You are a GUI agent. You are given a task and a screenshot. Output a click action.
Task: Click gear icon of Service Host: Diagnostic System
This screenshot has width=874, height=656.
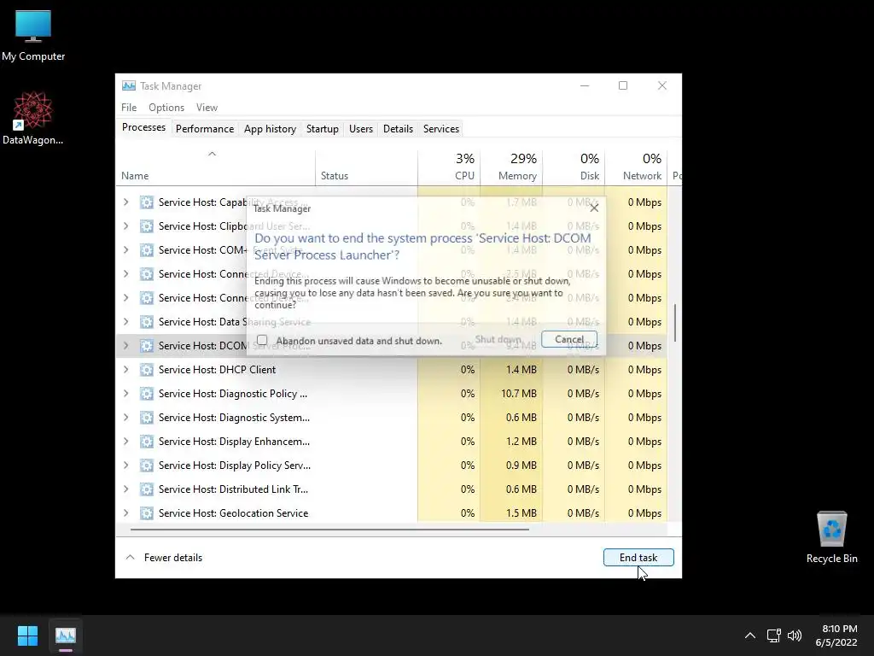coord(147,418)
